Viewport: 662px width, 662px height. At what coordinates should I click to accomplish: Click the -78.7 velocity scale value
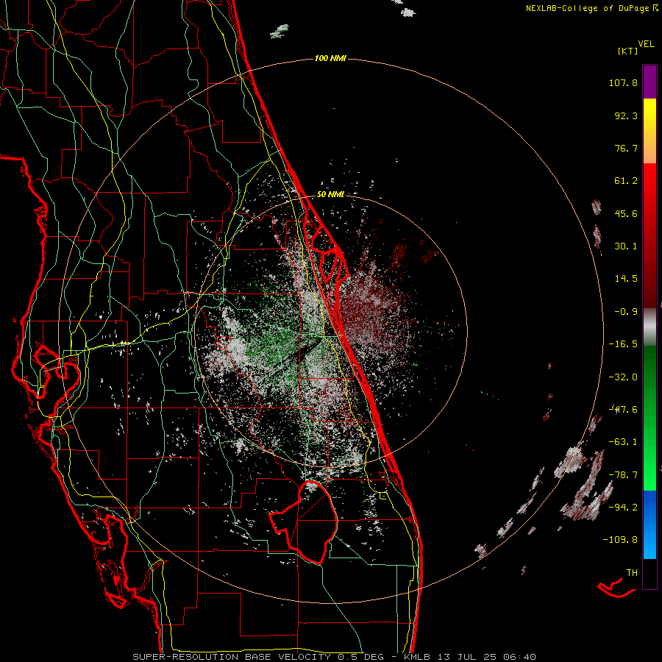click(623, 475)
